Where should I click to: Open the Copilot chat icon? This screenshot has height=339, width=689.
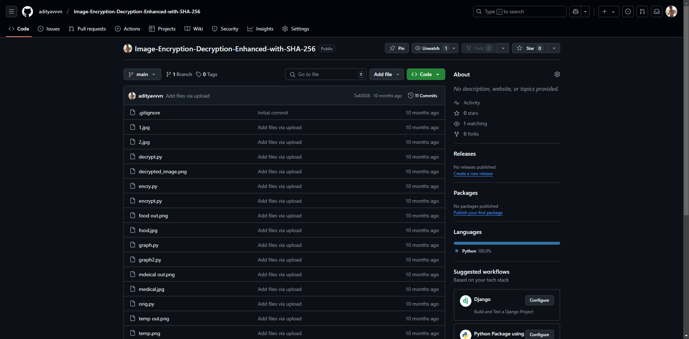tap(576, 11)
